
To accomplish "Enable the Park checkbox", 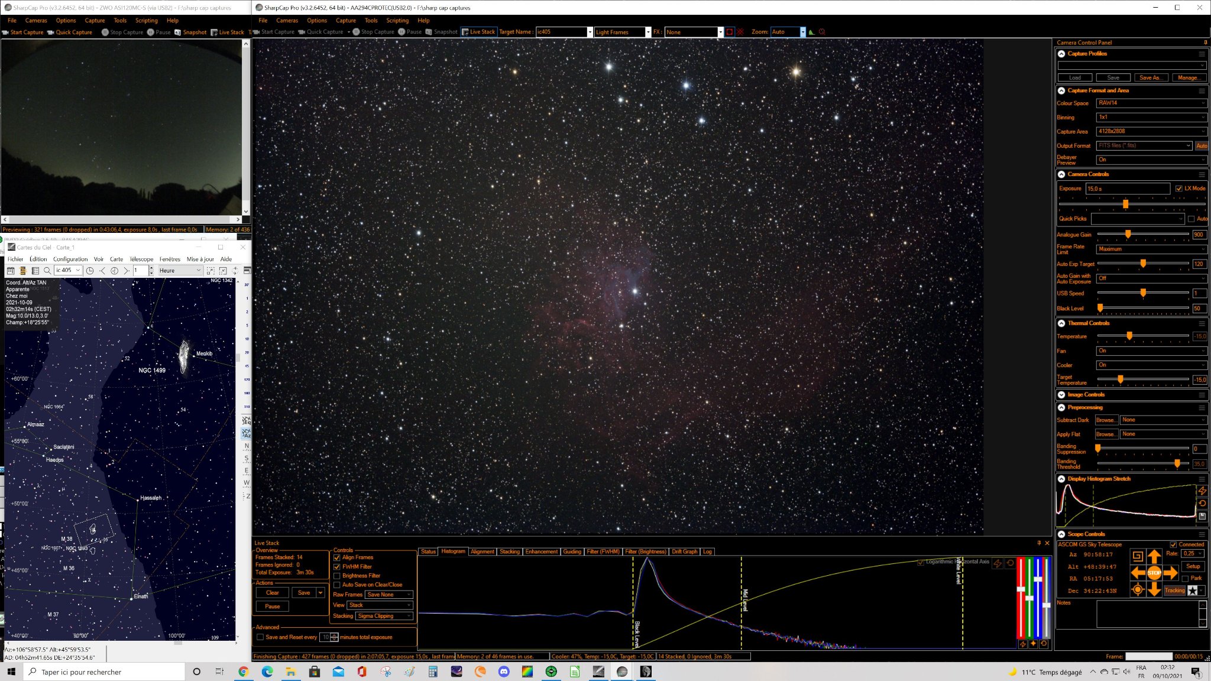I will (x=1185, y=578).
